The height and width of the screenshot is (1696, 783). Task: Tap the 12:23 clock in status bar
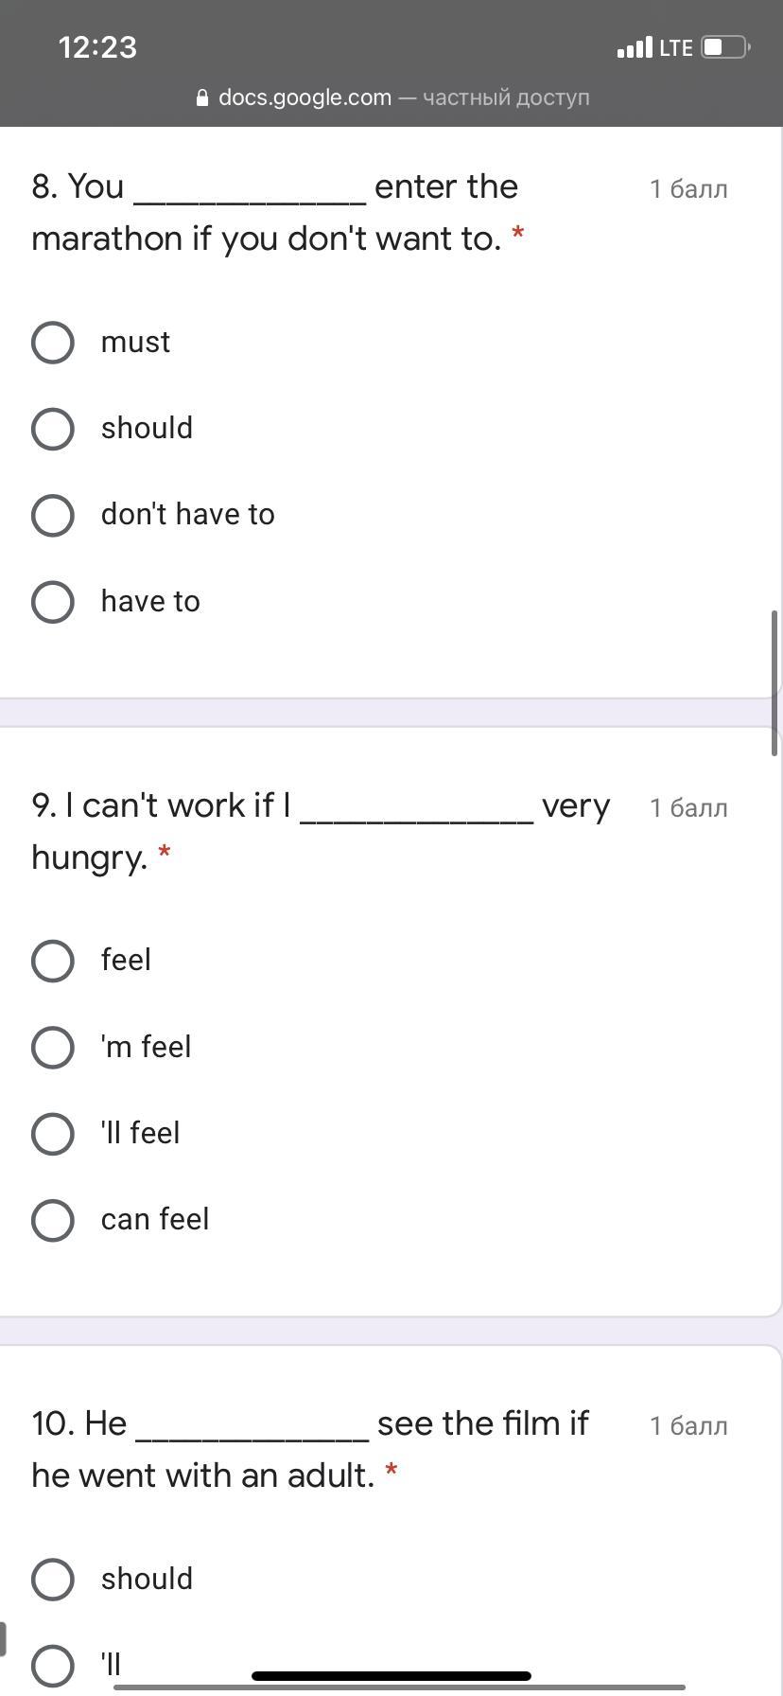pos(97,47)
